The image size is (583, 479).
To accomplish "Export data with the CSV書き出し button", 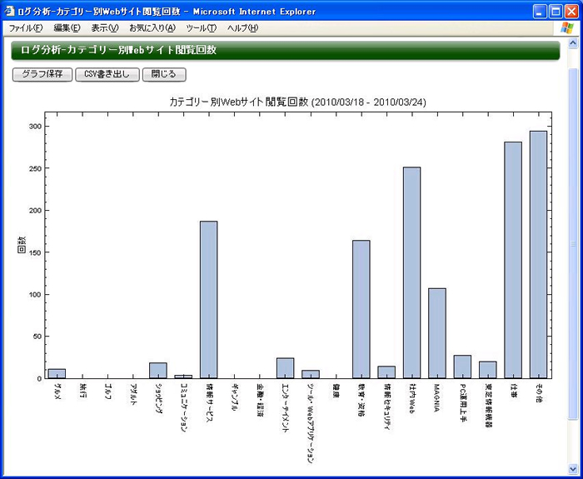I will click(x=107, y=74).
